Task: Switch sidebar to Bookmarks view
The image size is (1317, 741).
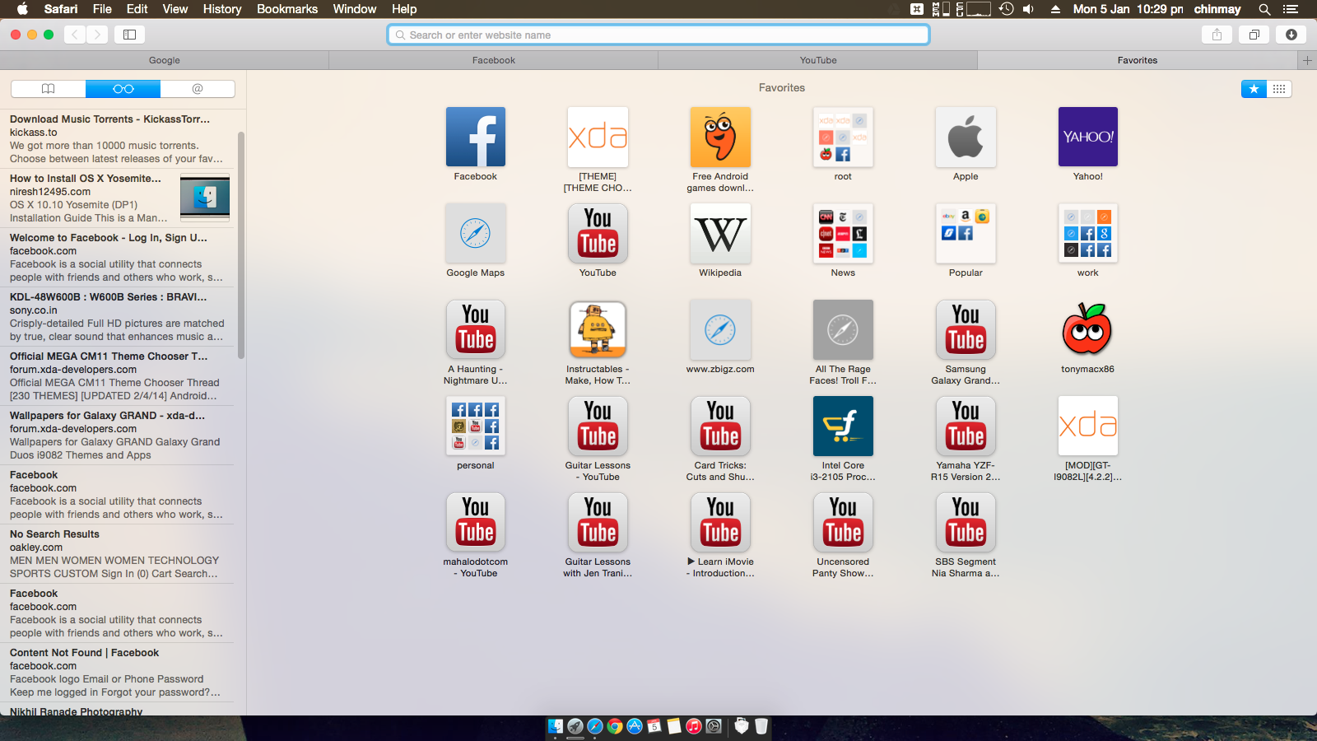Action: pyautogui.click(x=49, y=89)
